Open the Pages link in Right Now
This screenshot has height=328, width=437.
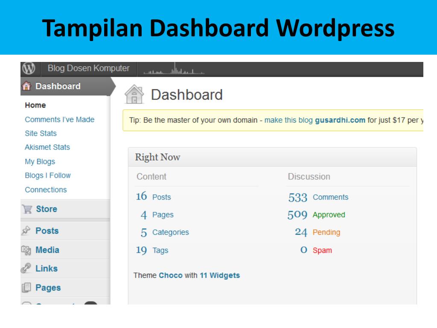[x=163, y=215]
